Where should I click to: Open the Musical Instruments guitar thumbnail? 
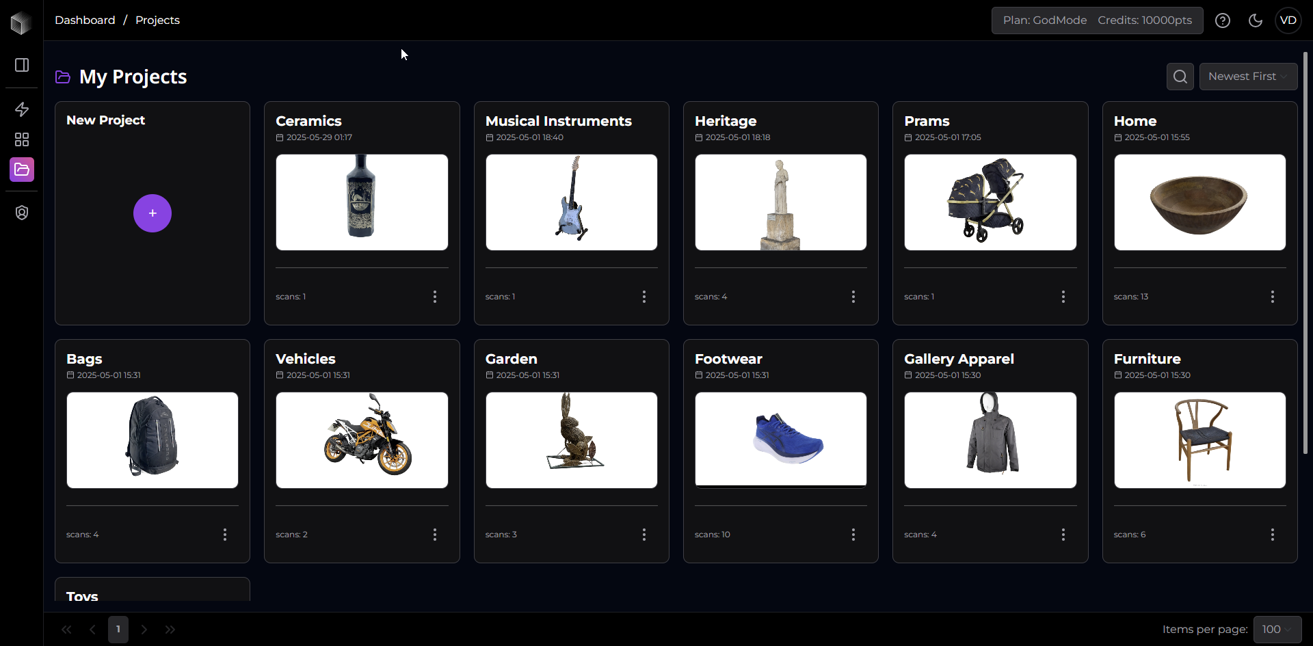(x=572, y=202)
